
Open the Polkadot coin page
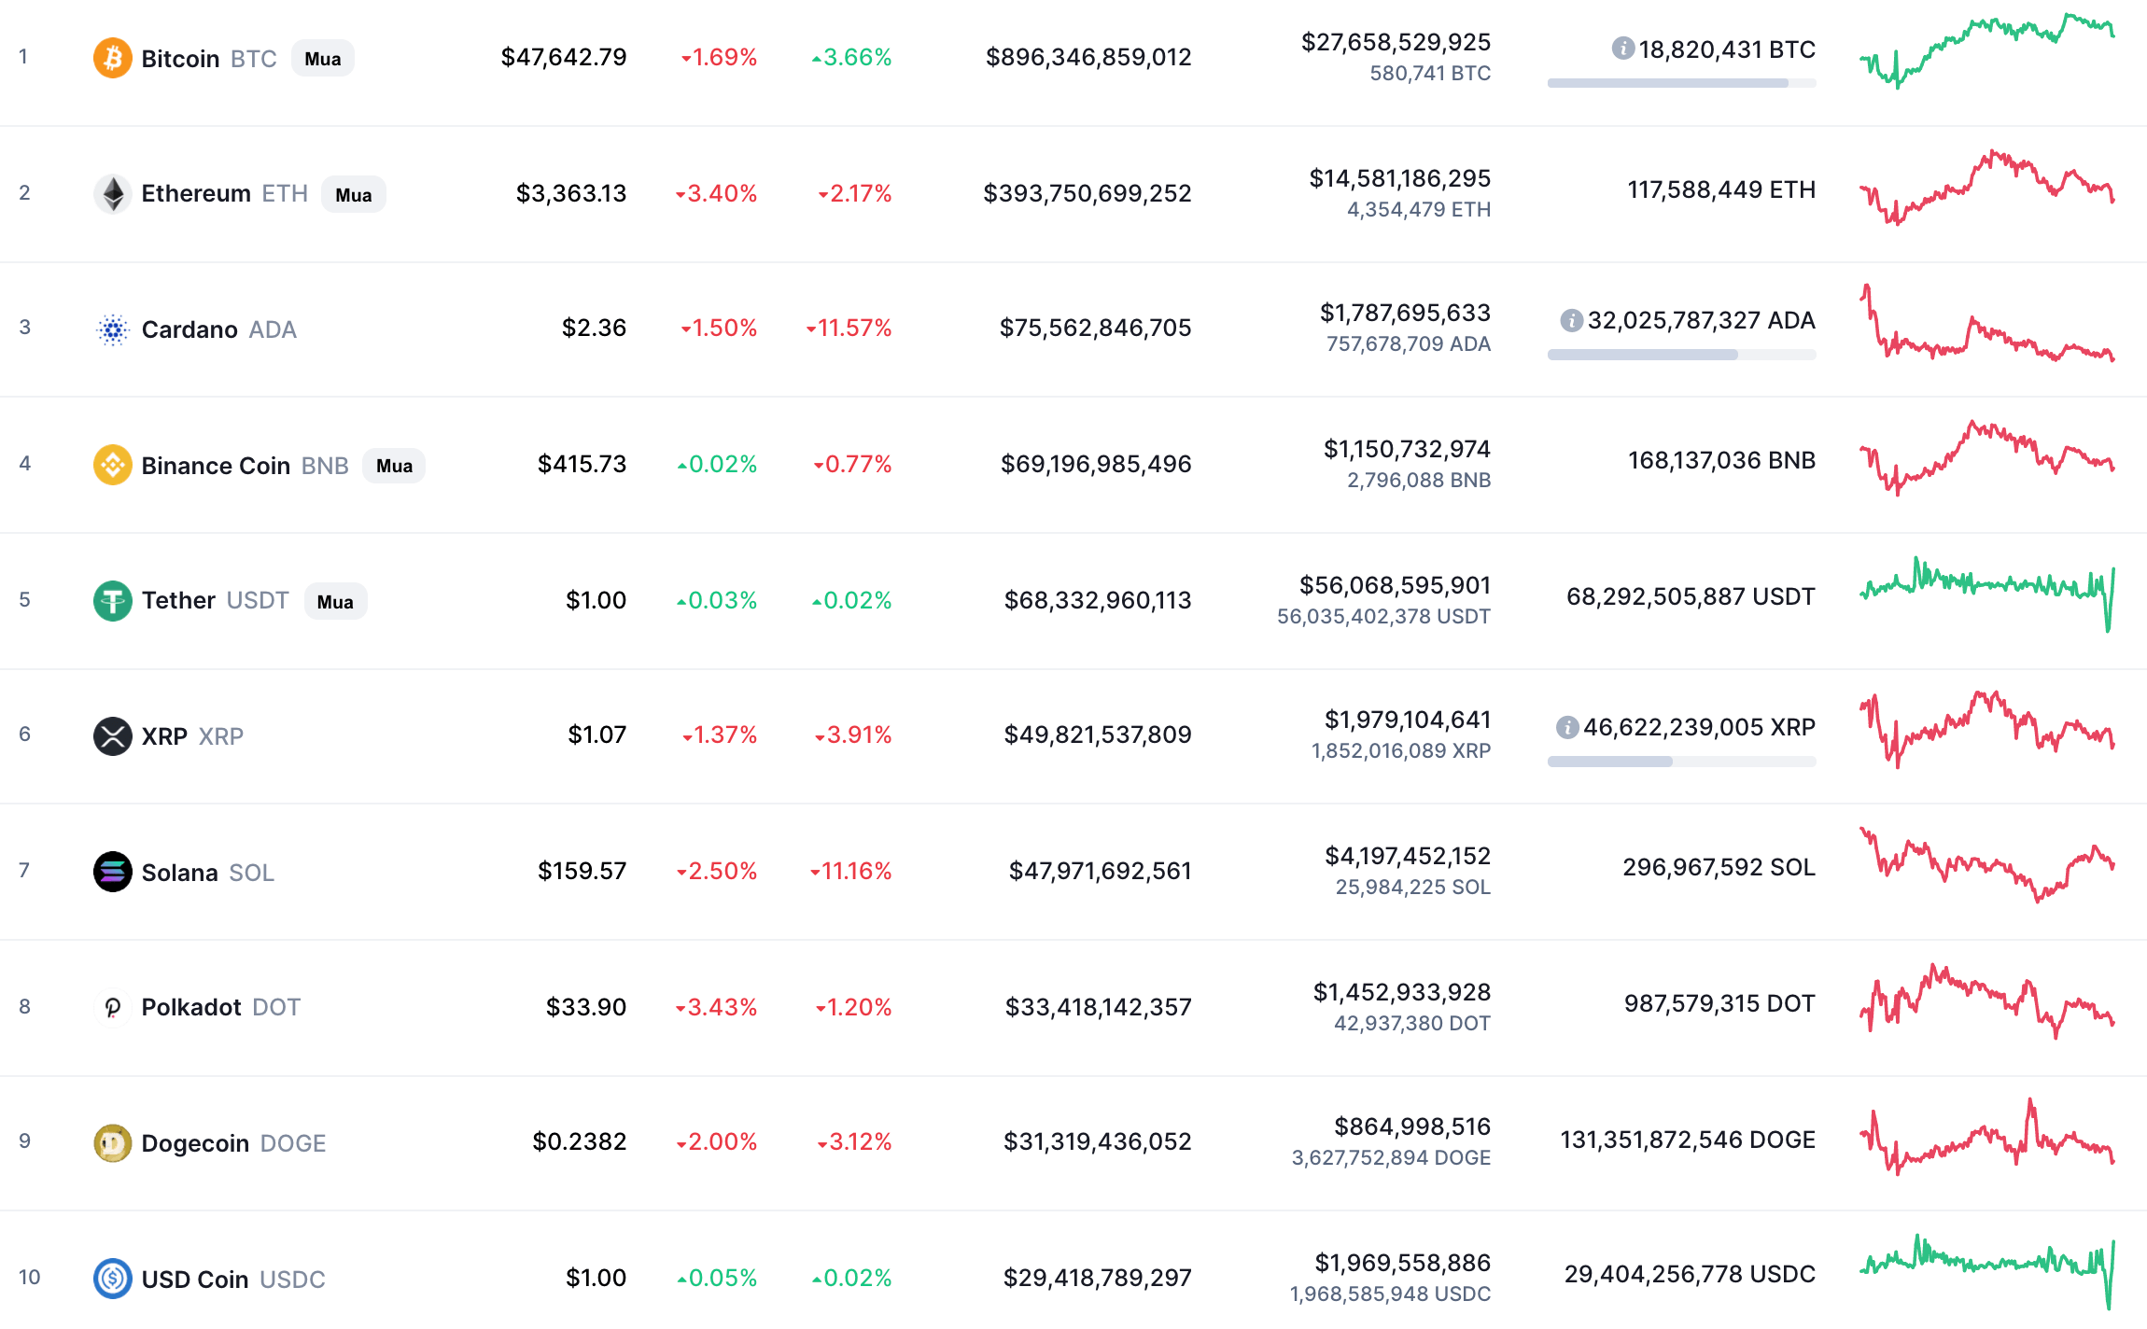(x=191, y=1006)
